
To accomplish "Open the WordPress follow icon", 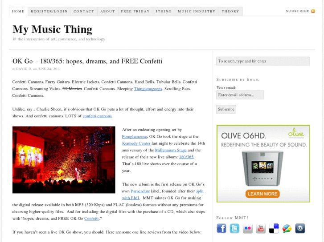I will (x=300, y=228).
